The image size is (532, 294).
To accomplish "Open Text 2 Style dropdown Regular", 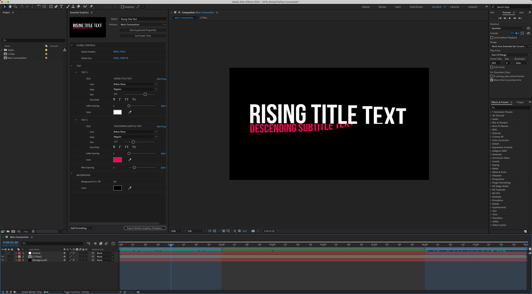I will pos(135,137).
